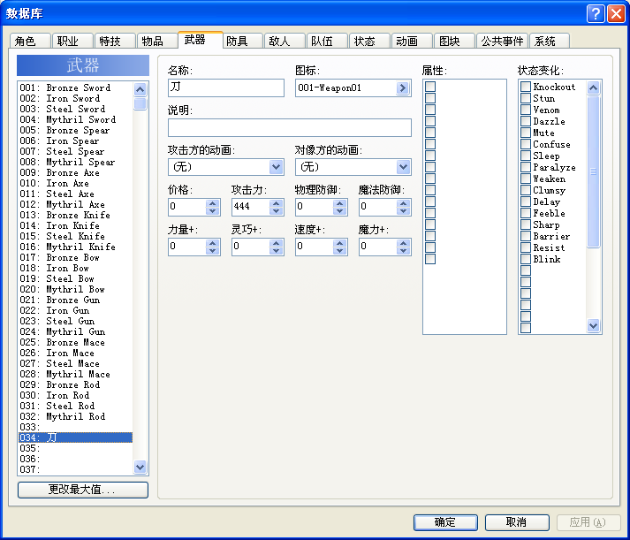Open the 公共事件 tab
The width and height of the screenshot is (630, 540).
[x=502, y=41]
